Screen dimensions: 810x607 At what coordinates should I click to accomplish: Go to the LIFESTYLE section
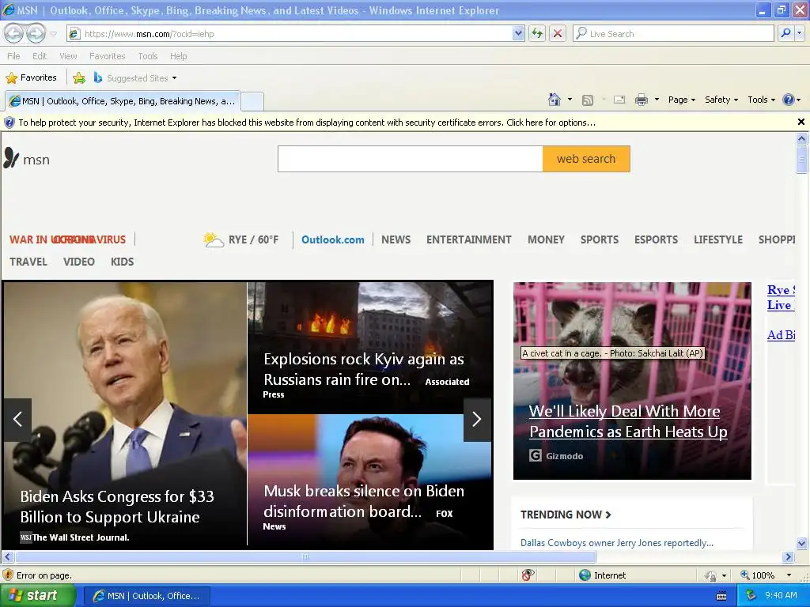(x=718, y=239)
